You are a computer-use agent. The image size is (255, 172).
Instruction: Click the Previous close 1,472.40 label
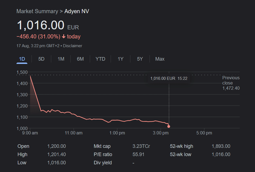click(x=231, y=83)
